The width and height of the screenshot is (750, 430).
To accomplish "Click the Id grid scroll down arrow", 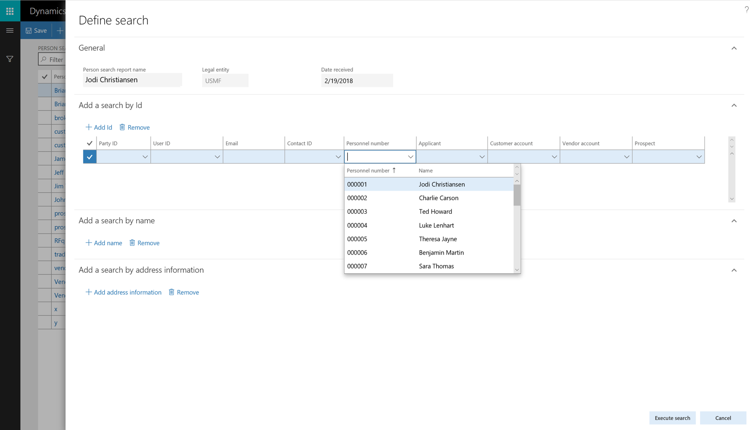I will tap(732, 199).
